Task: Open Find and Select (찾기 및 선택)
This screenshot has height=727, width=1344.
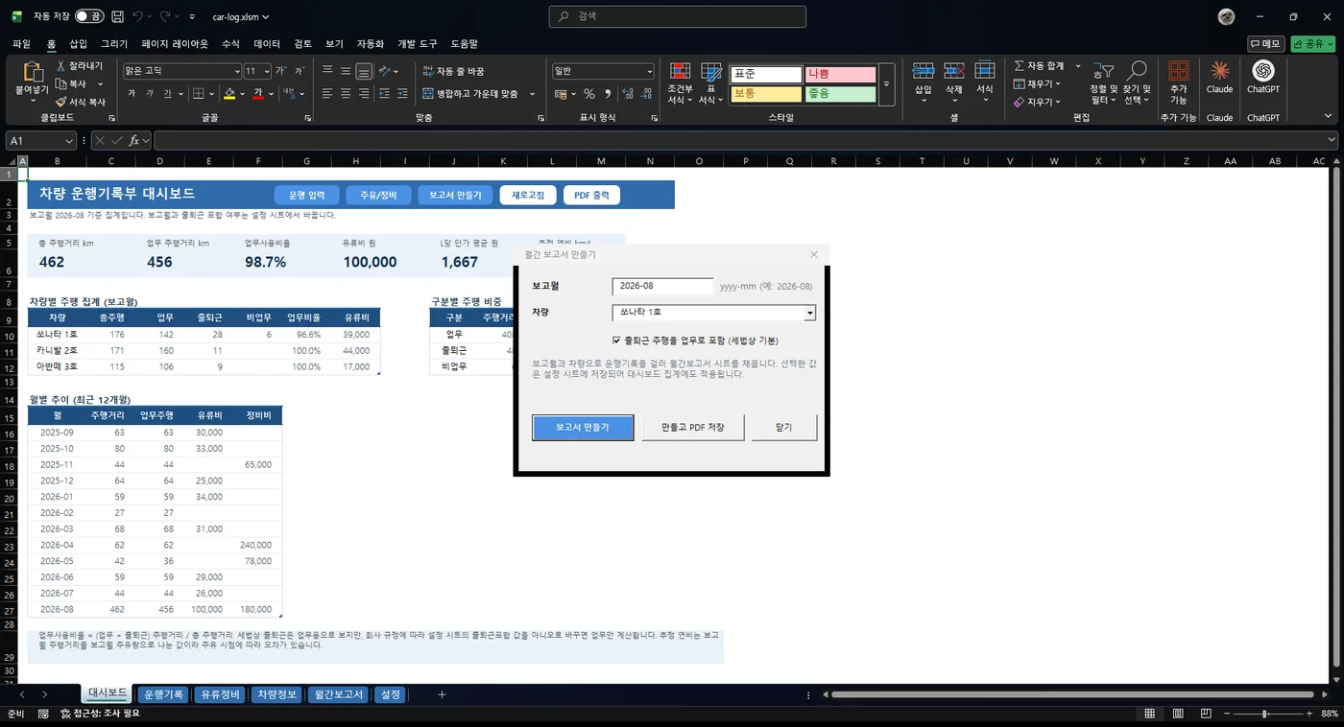Action: coord(1137,82)
